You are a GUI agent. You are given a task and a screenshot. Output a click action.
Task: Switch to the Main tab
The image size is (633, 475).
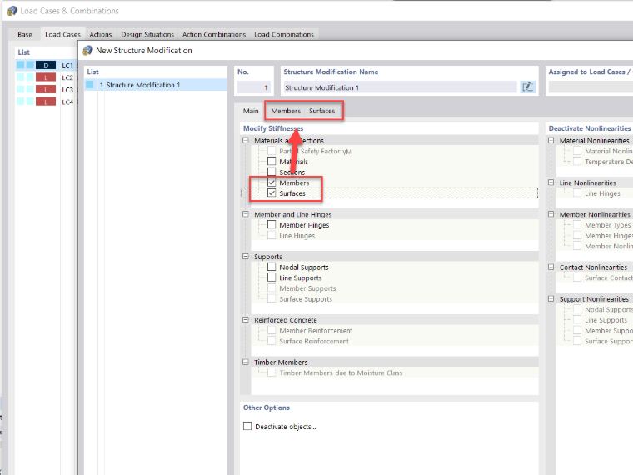pyautogui.click(x=251, y=111)
